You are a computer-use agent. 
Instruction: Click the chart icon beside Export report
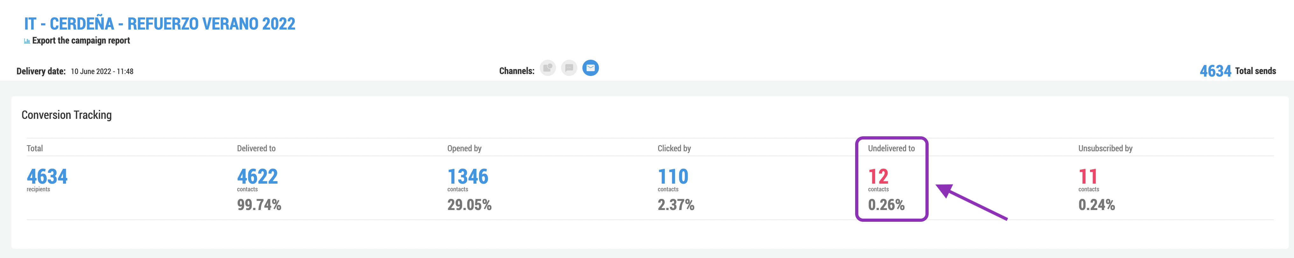(x=27, y=41)
